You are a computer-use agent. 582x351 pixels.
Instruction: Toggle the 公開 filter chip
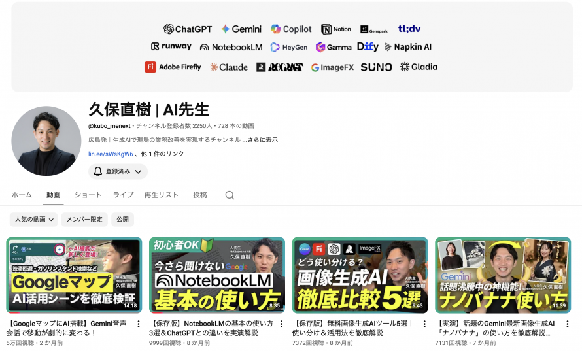[122, 220]
